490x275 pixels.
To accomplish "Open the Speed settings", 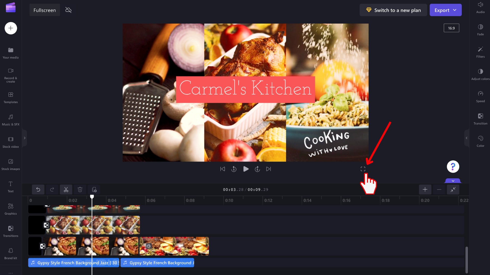I will 480,97.
